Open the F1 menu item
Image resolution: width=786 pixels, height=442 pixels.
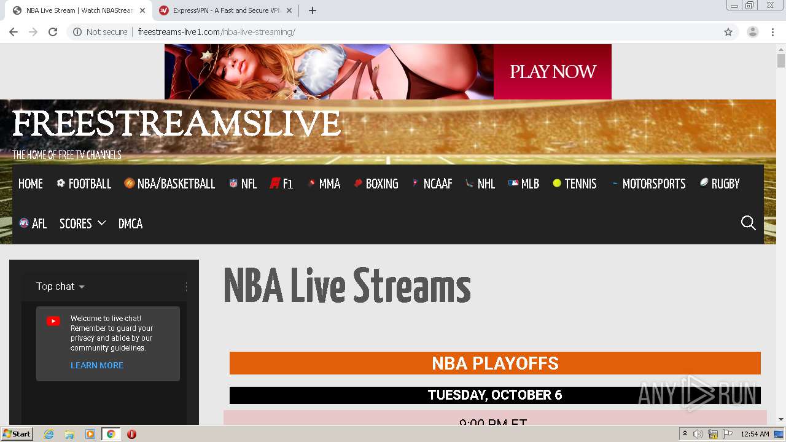coord(281,184)
